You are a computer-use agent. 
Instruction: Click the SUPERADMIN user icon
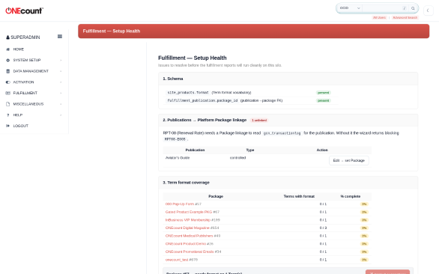pos(7,37)
